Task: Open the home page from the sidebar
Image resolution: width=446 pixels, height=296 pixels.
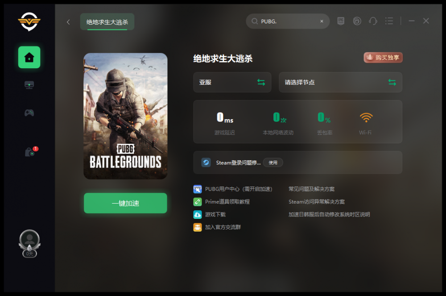Action: 29,57
